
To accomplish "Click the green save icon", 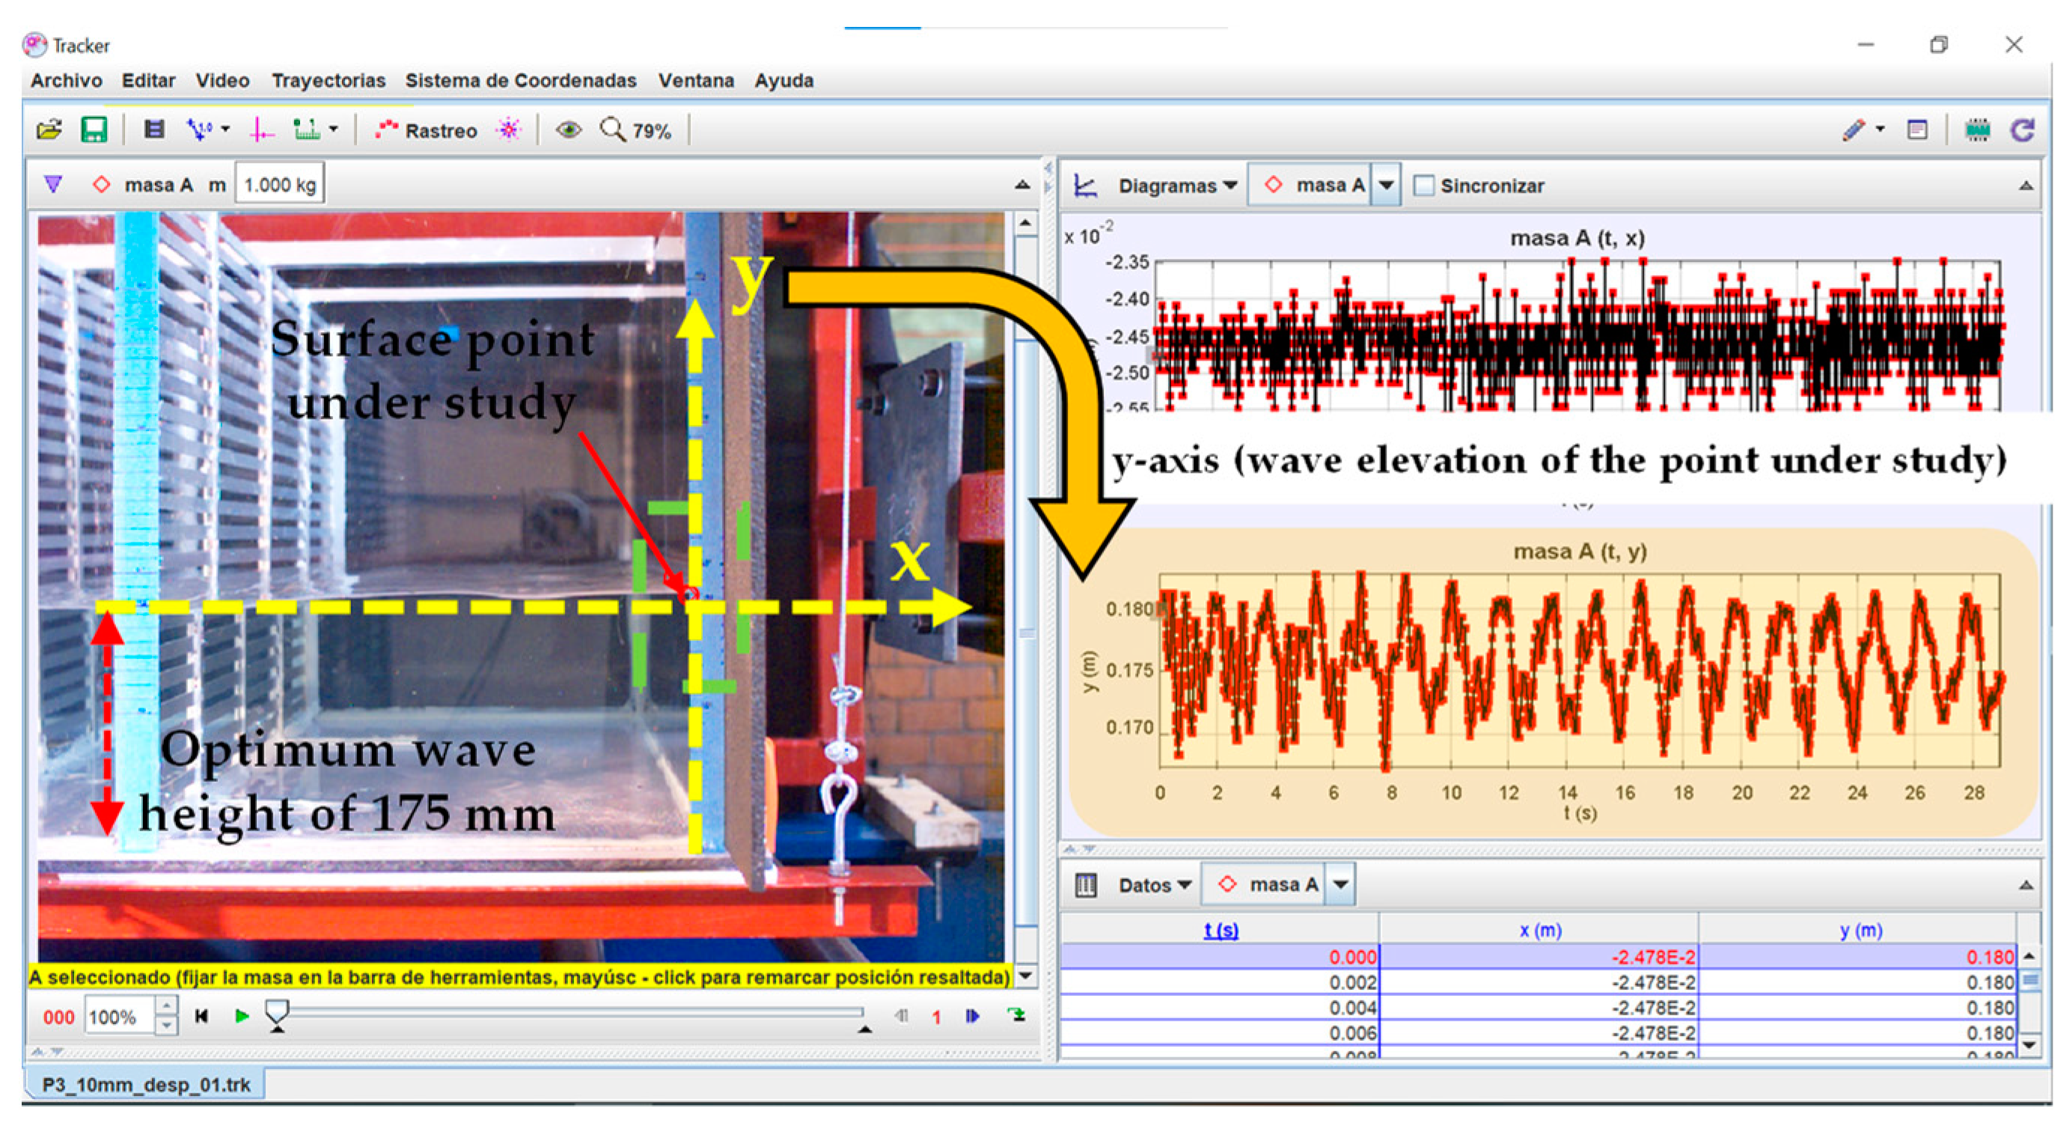I will point(94,129).
